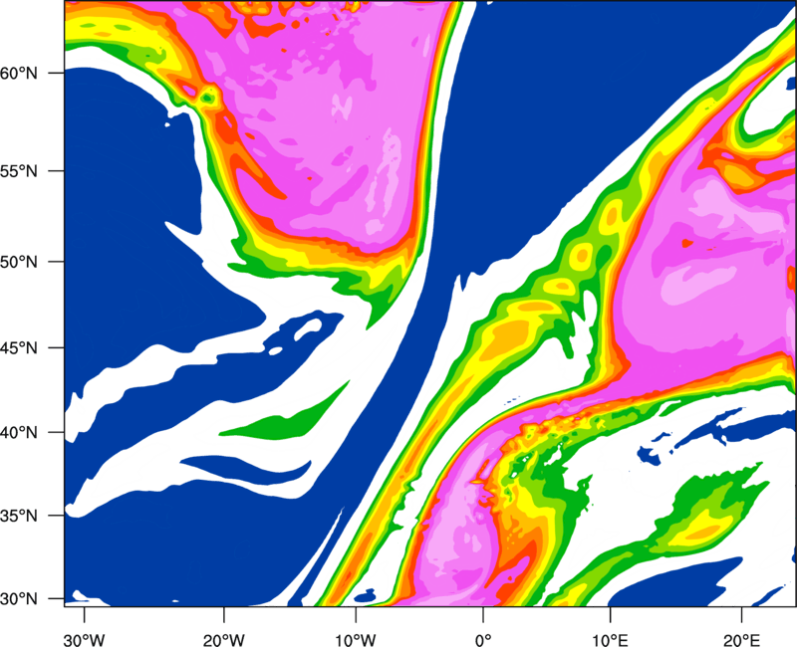This screenshot has width=797, height=647.
Task: Click the 10°E longitude label
Action: [610, 640]
